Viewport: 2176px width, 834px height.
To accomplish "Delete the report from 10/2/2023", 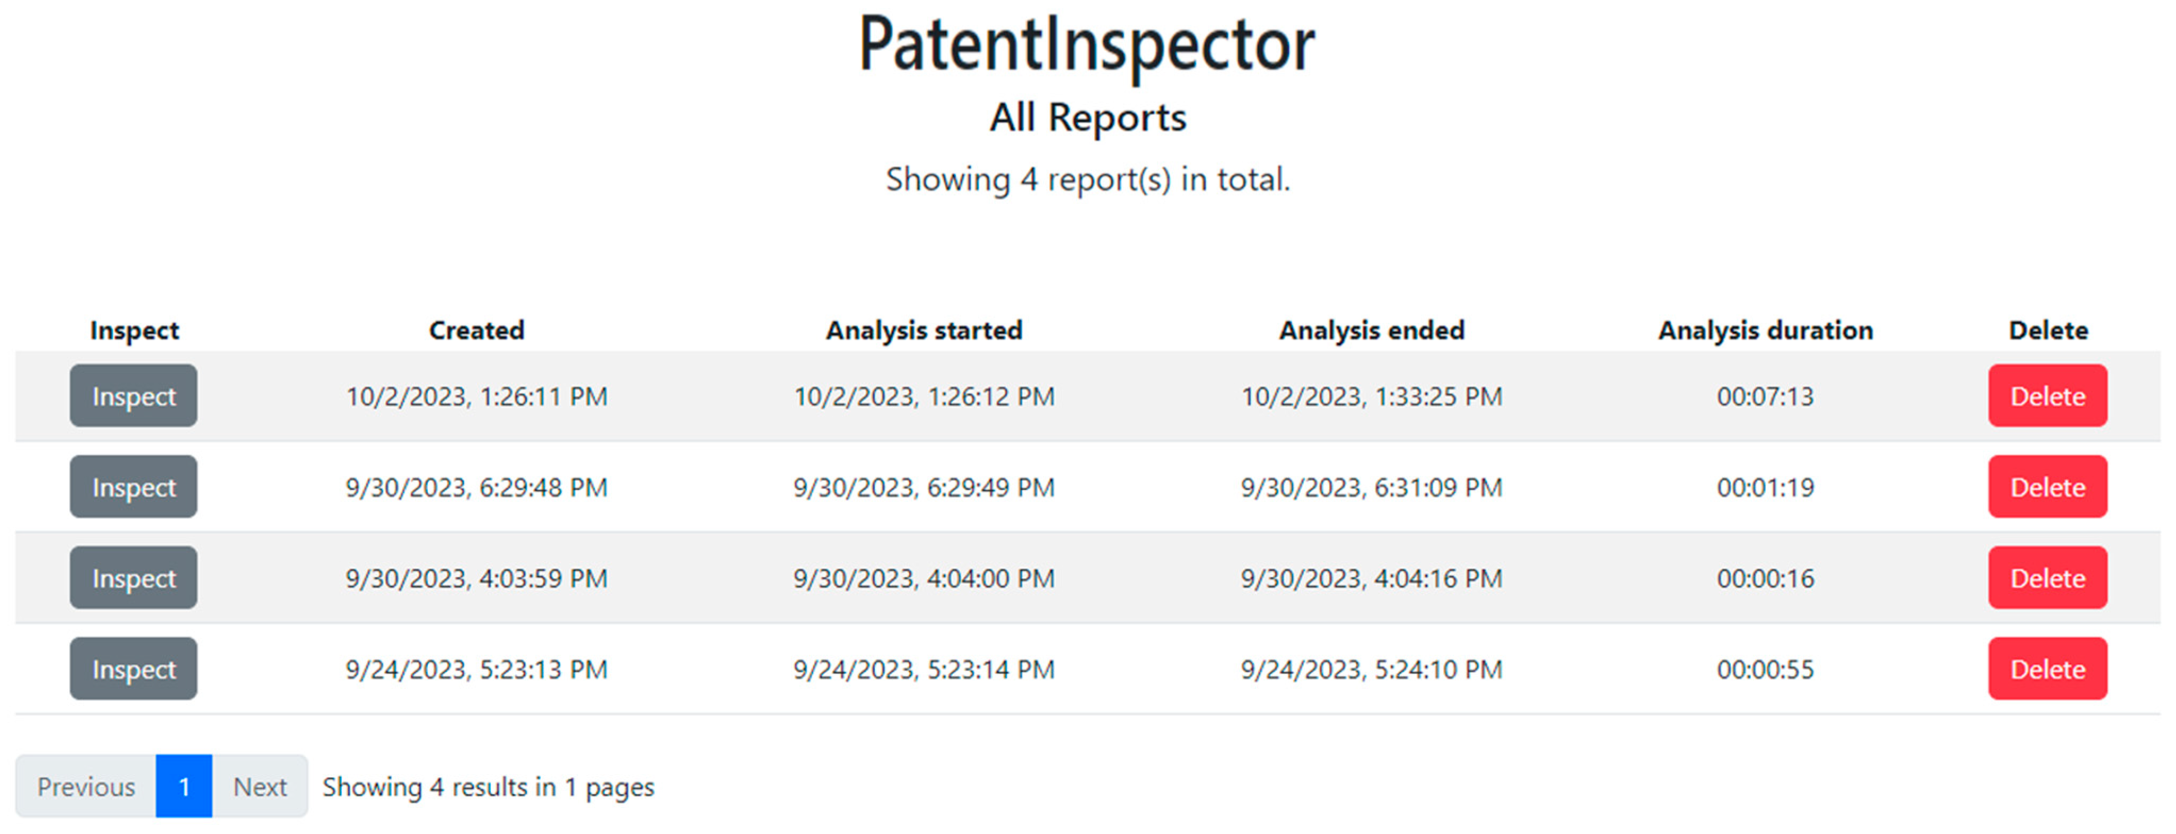I will [2047, 396].
